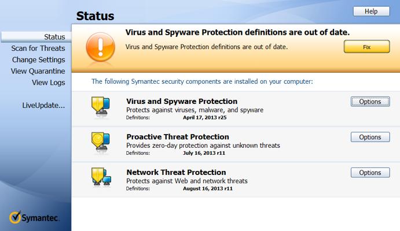Click the Proactive Threat Protection shield icon
400x231 pixels.
(100, 142)
